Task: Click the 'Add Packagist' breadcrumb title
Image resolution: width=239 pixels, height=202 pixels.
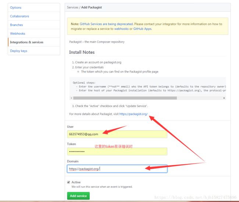Action: point(92,7)
